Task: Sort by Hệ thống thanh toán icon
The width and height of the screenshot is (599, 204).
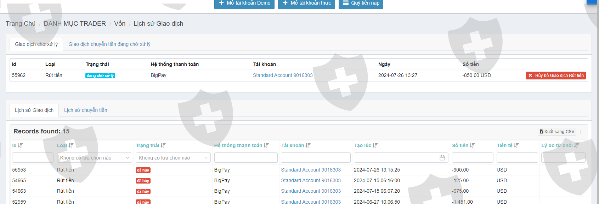Action: [266, 145]
